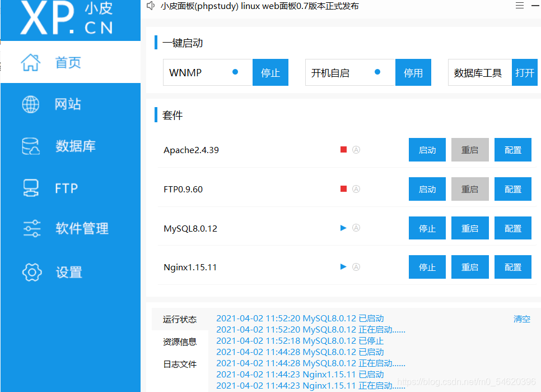Click the 套件 section heading
The height and width of the screenshot is (392, 541).
[172, 115]
